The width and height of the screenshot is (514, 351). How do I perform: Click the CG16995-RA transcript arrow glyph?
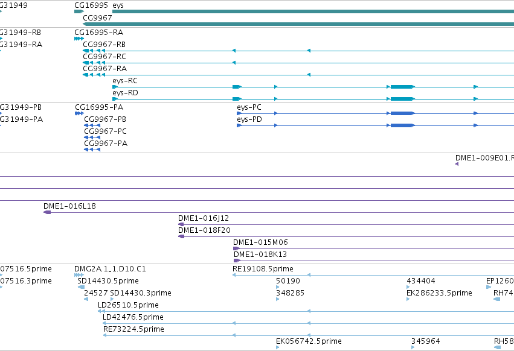[79, 39]
